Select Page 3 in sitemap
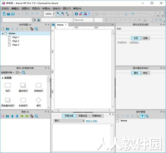 (16, 45)
